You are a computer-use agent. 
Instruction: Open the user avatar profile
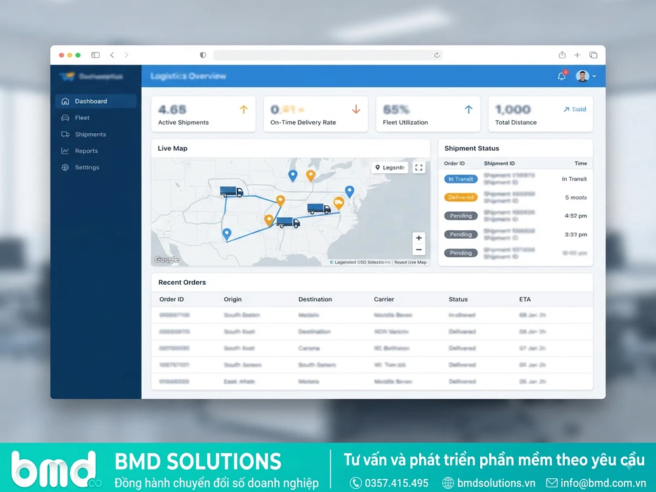(x=583, y=76)
